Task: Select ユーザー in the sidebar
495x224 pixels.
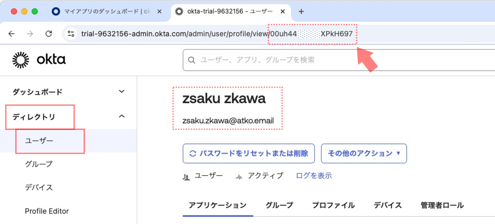Action: pos(39,141)
